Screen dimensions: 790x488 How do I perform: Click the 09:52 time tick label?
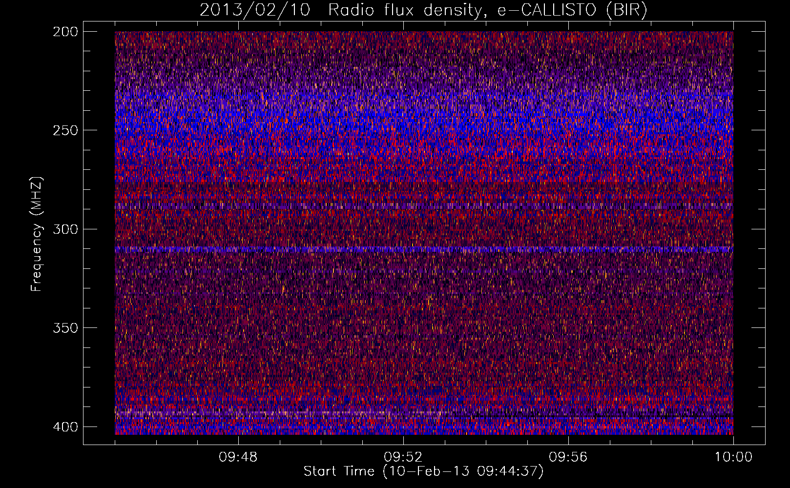click(x=403, y=457)
